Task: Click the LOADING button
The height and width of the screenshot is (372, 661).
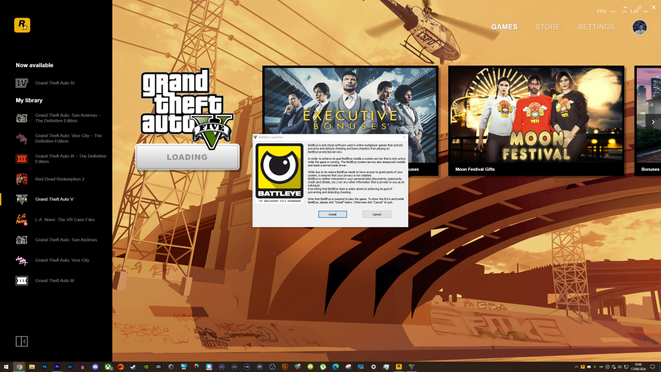Action: (x=187, y=157)
